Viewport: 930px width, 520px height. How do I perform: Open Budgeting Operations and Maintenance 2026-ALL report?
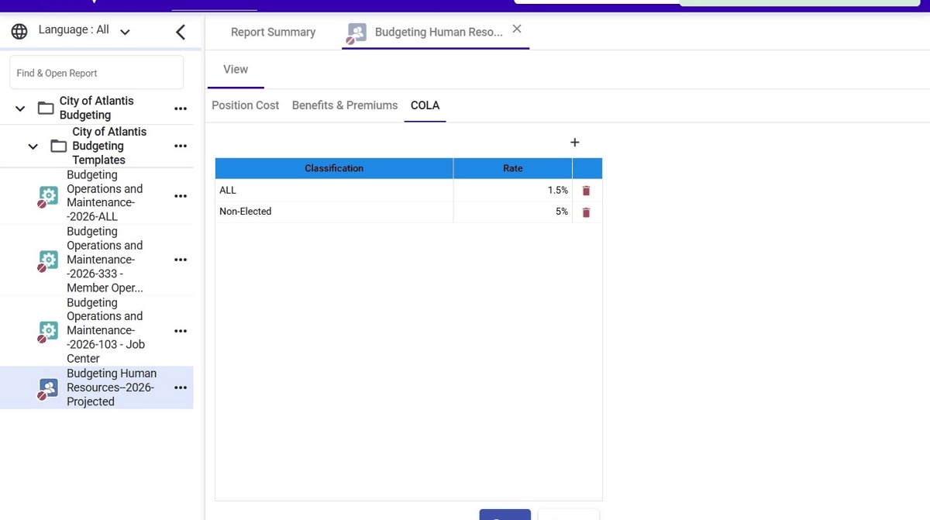105,196
